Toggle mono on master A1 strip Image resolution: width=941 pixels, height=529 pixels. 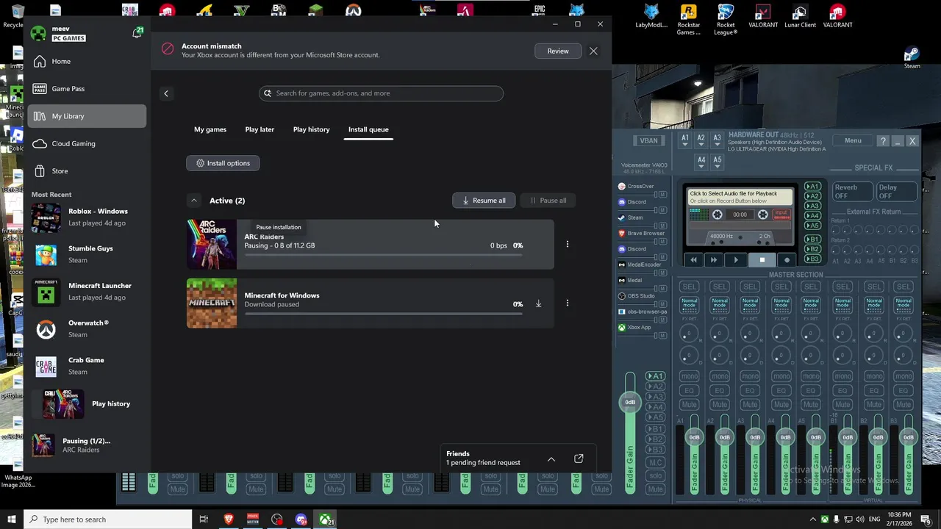coord(689,376)
